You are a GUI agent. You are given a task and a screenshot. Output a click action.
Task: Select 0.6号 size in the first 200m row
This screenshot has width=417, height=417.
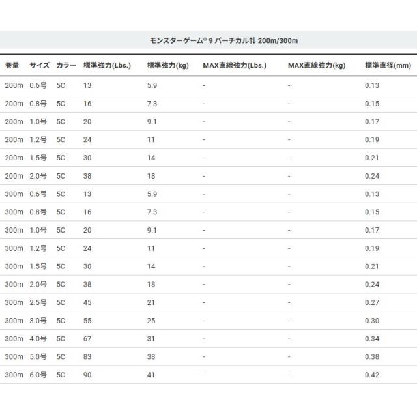pos(38,85)
